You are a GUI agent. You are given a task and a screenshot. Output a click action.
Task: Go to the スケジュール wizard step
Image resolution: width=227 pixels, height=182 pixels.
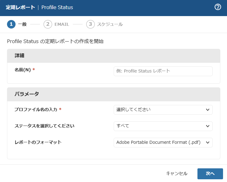click(110, 24)
